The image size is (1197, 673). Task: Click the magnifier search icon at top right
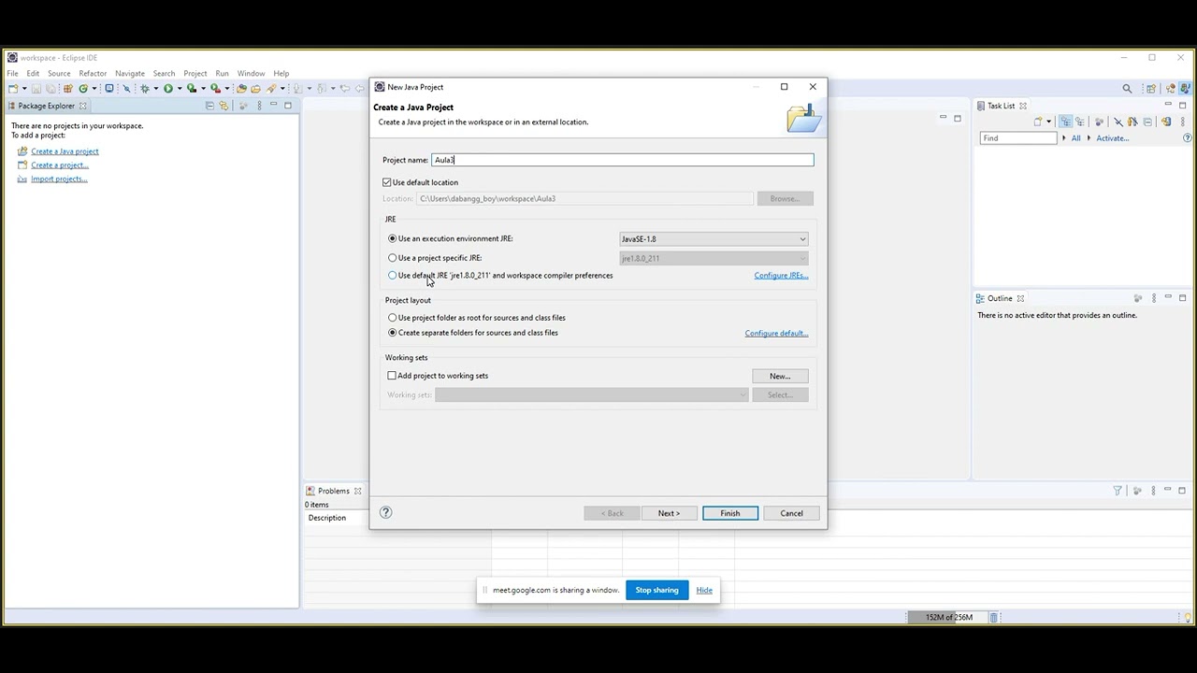[x=1127, y=89]
